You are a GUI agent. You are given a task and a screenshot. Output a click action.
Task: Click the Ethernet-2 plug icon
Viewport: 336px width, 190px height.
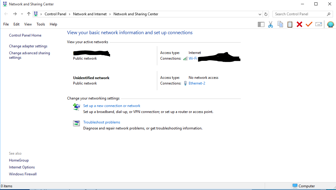click(x=185, y=83)
